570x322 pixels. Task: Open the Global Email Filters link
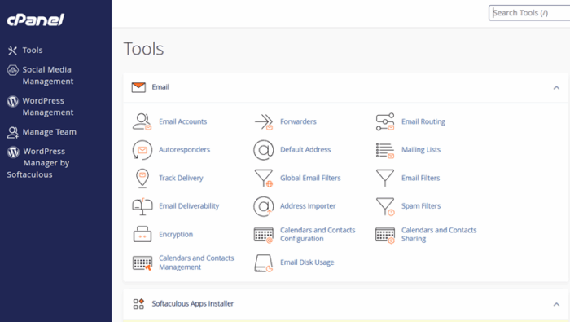coord(310,178)
